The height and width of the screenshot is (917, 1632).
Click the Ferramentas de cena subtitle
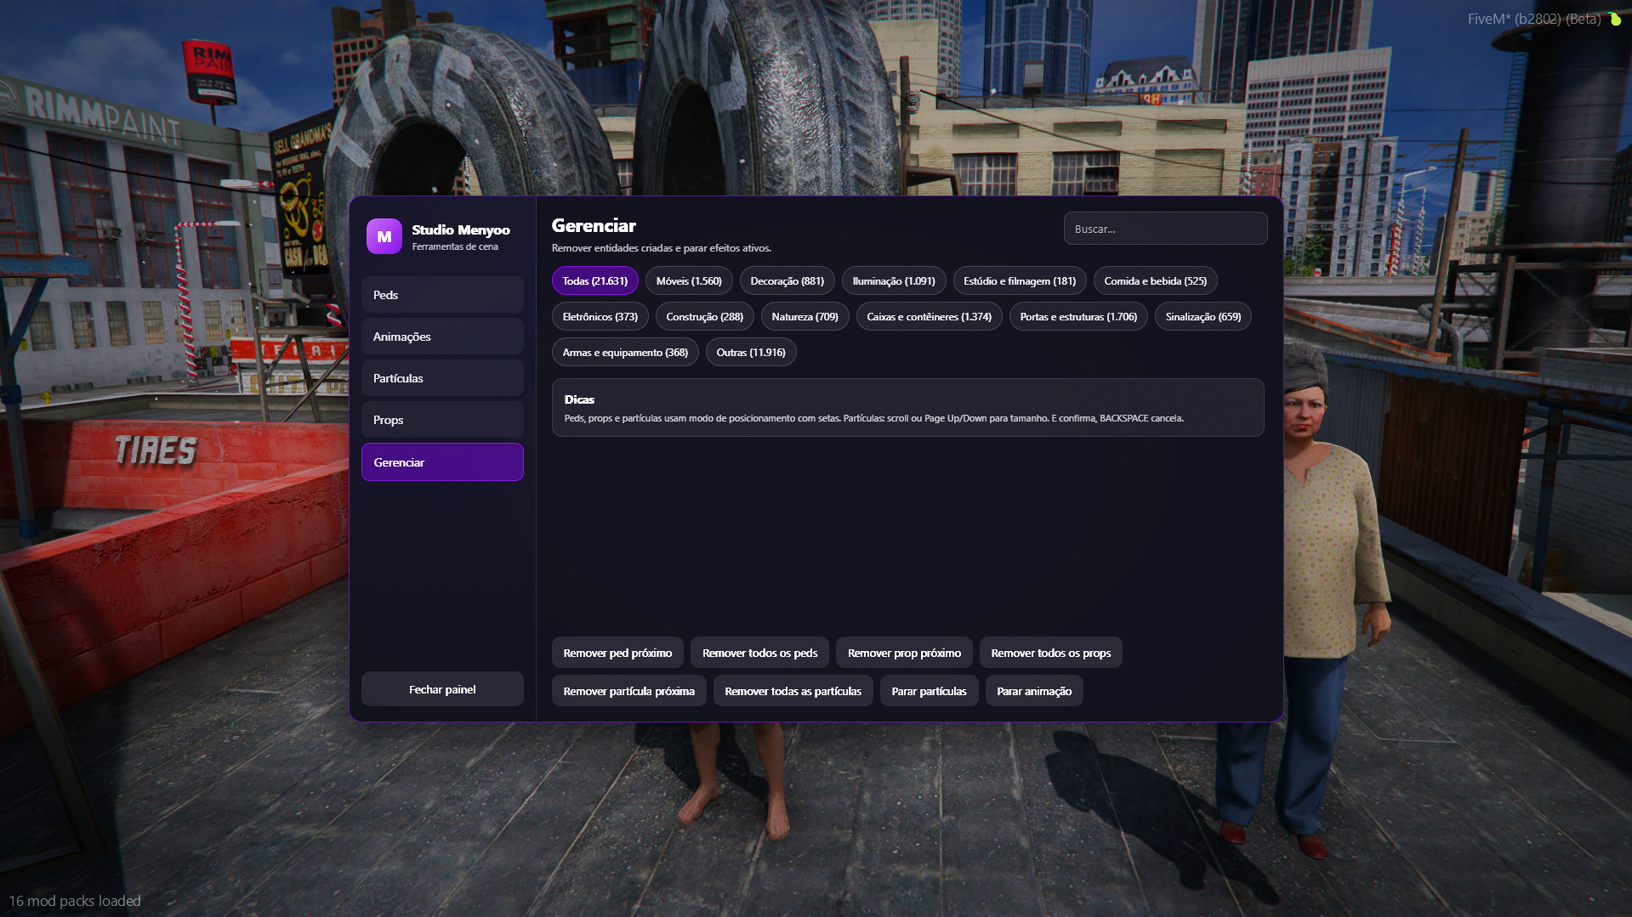coord(455,246)
